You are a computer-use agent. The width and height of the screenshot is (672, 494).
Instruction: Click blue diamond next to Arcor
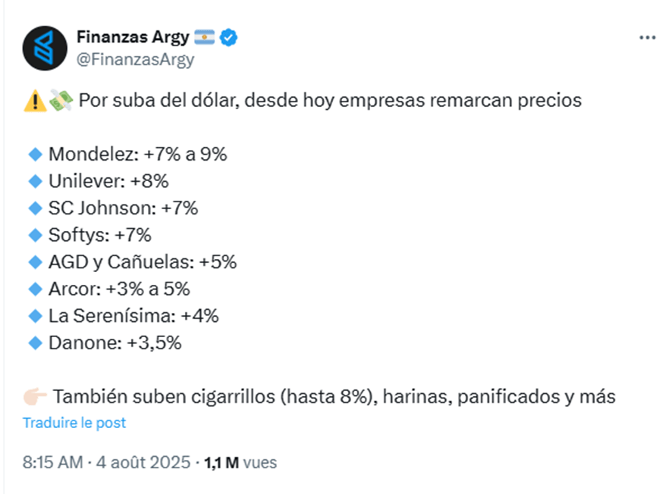tap(35, 289)
